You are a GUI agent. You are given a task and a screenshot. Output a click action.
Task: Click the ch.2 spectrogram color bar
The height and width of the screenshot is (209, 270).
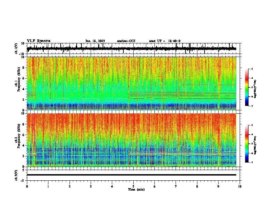tap(247, 144)
